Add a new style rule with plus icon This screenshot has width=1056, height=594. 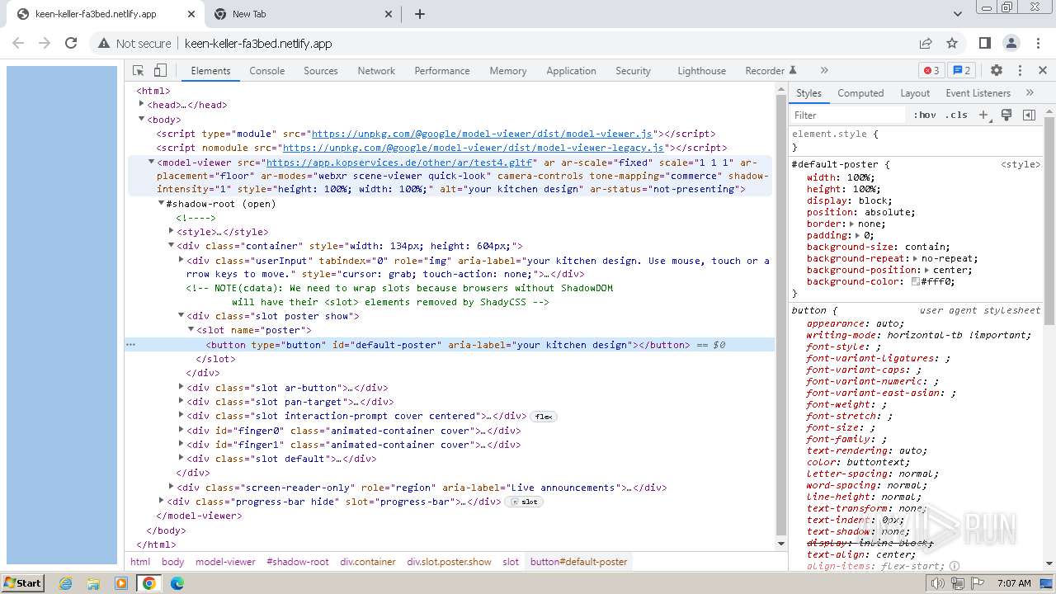[983, 115]
